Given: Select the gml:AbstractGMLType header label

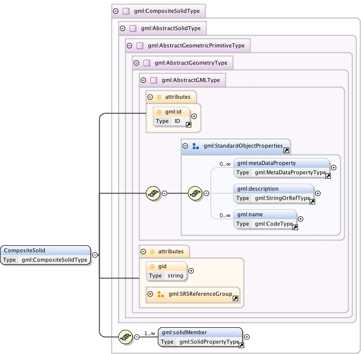Looking at the screenshot, I should (x=191, y=80).
